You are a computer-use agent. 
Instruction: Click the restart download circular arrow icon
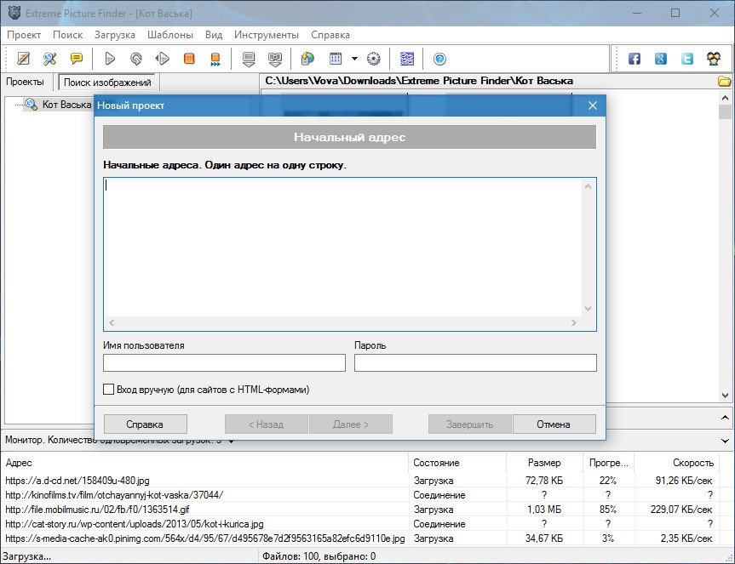tap(136, 59)
